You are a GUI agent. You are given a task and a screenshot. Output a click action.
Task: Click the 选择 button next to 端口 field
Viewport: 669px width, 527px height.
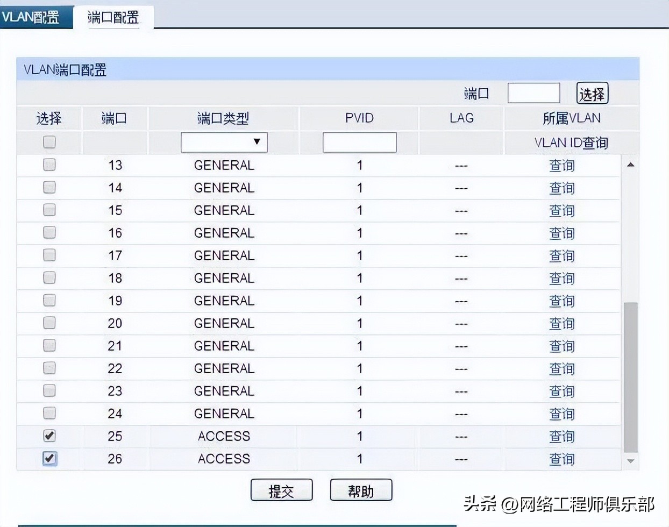[592, 92]
